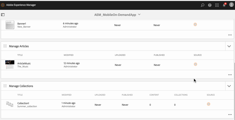Open the Manage Articles more options ellipsis

[230, 74]
